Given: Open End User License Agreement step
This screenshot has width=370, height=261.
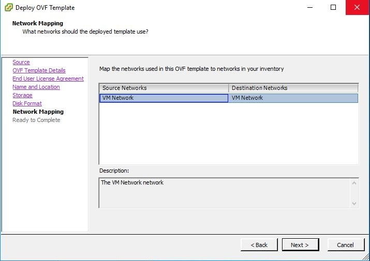Looking at the screenshot, I should (48, 79).
